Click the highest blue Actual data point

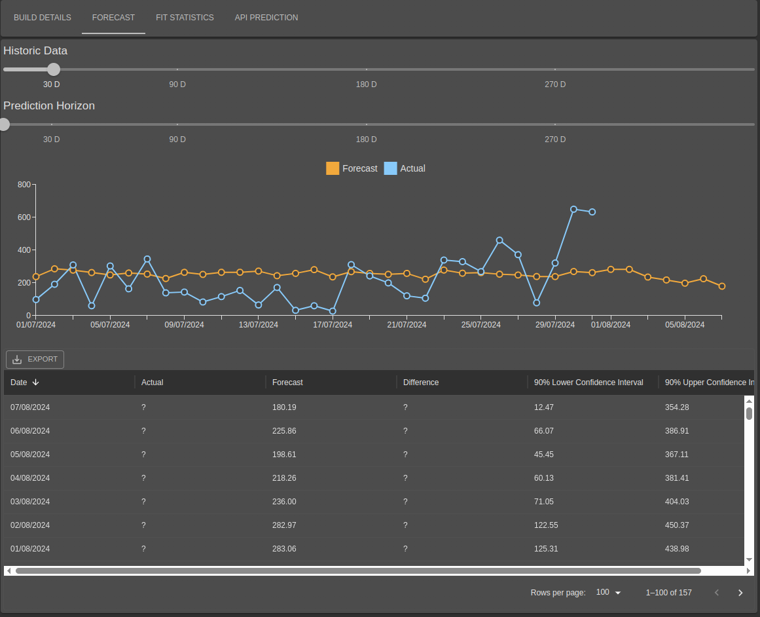pyautogui.click(x=574, y=210)
